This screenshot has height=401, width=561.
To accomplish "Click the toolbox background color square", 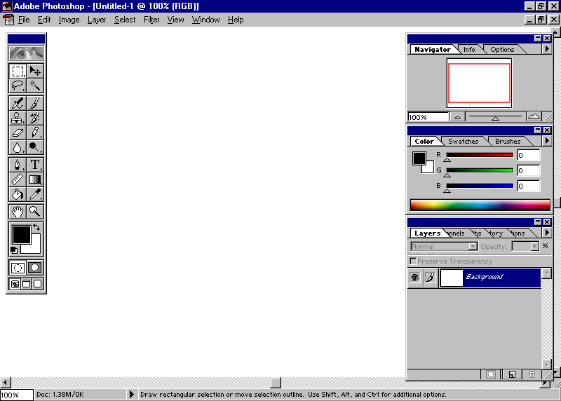I will 36,248.
